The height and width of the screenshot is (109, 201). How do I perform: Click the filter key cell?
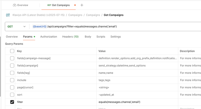click(56, 102)
